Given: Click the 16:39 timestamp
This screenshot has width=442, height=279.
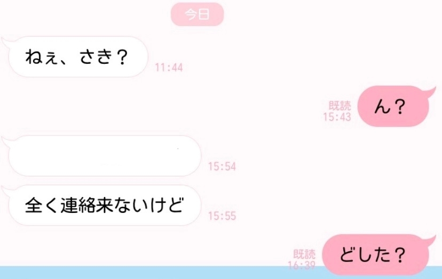Looking at the screenshot, I should [x=302, y=265].
